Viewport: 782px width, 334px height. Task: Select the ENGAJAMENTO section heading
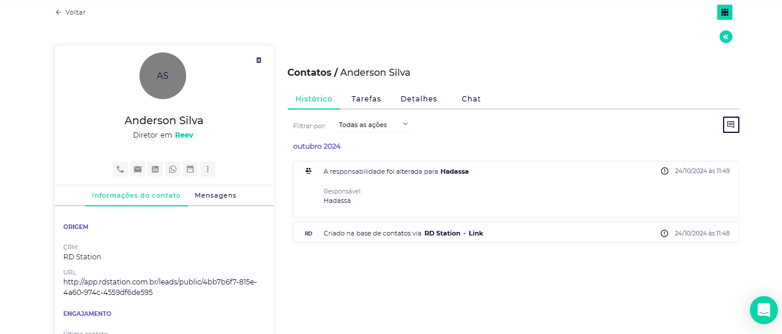pyautogui.click(x=87, y=314)
